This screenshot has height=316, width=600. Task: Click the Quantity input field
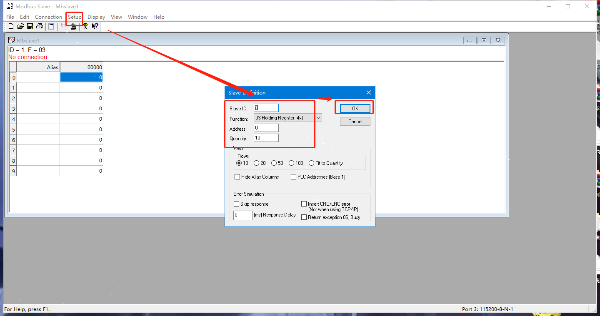click(266, 138)
